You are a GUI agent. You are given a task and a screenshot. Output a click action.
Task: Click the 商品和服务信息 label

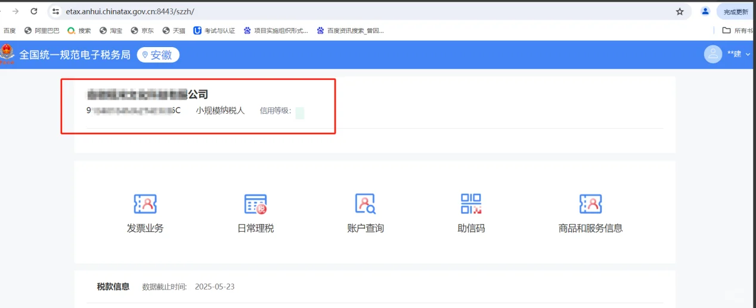[590, 228]
